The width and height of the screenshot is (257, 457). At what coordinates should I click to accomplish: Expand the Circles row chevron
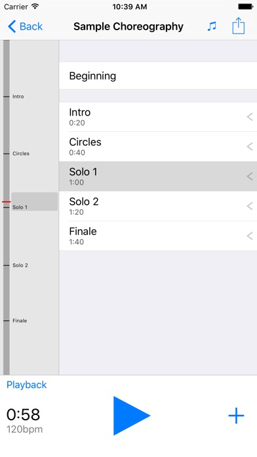click(249, 146)
